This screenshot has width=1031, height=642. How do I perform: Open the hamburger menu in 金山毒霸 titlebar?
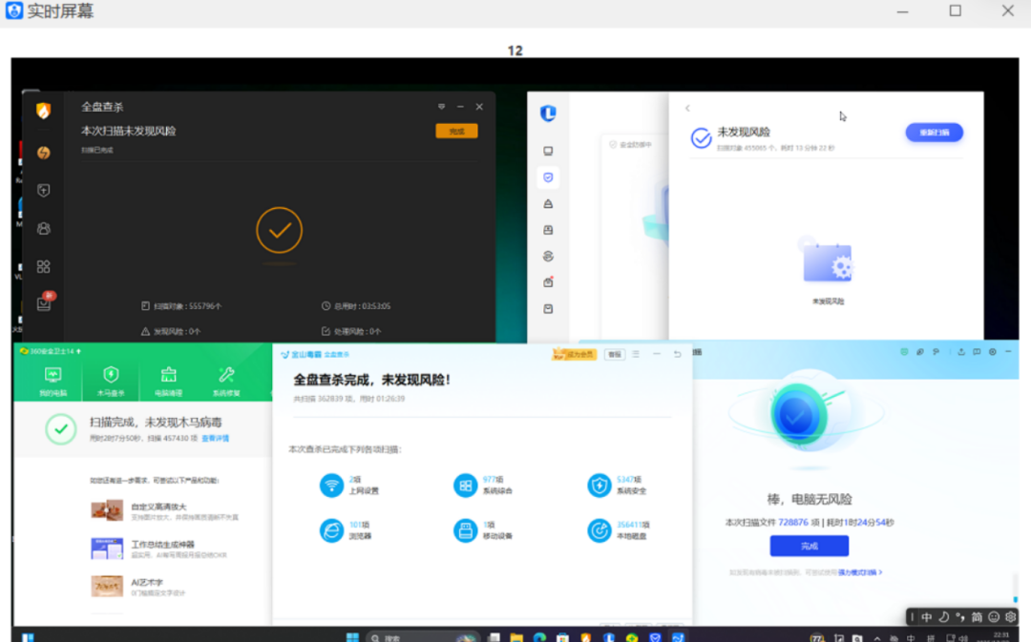click(636, 354)
